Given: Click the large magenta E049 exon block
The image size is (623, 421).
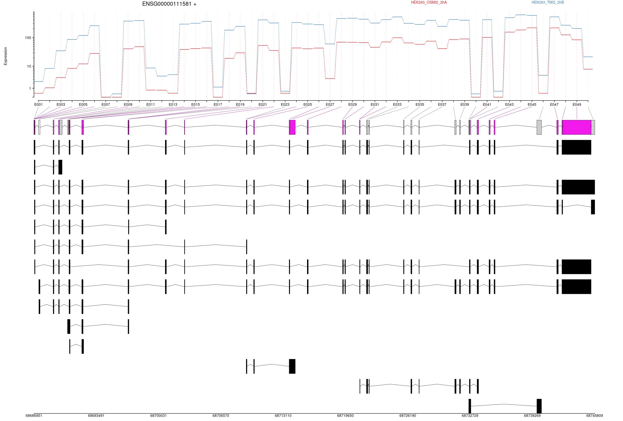Looking at the screenshot, I should pos(577,127).
